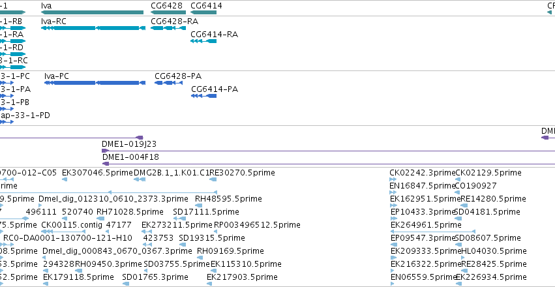The height and width of the screenshot is (287, 555).
Task: Click the RE28425.5prime label
Action: (x=494, y=264)
